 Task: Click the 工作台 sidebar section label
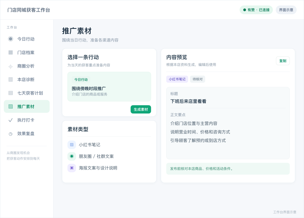point(12,28)
